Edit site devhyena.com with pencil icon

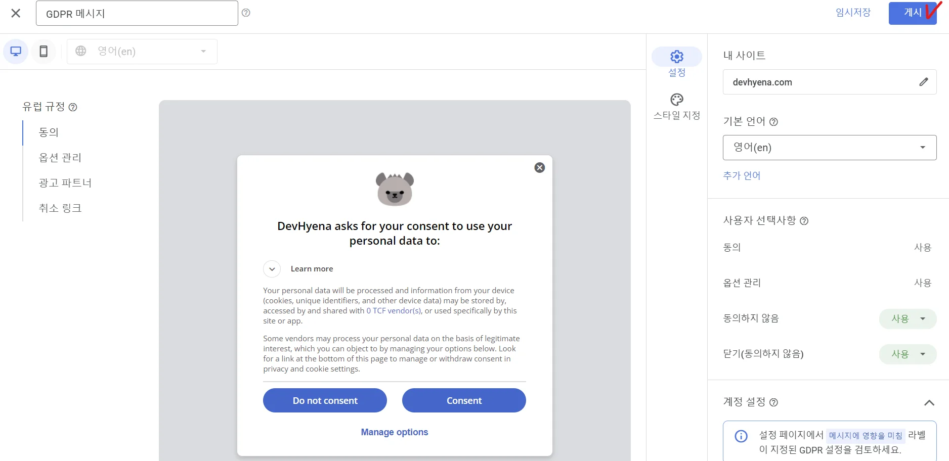point(924,82)
